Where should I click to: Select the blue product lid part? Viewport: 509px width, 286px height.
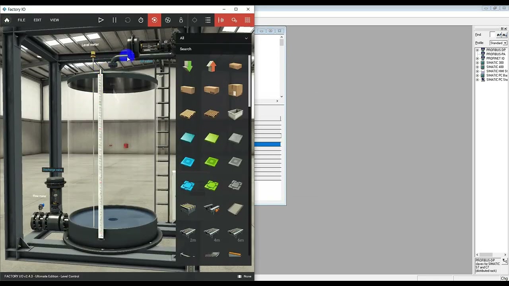click(188, 186)
